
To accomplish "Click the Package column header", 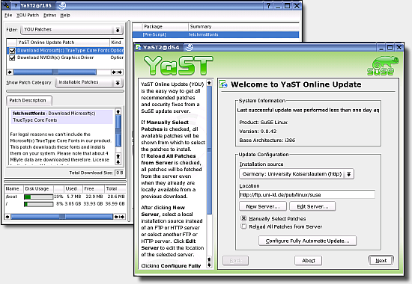I will (x=166, y=26).
